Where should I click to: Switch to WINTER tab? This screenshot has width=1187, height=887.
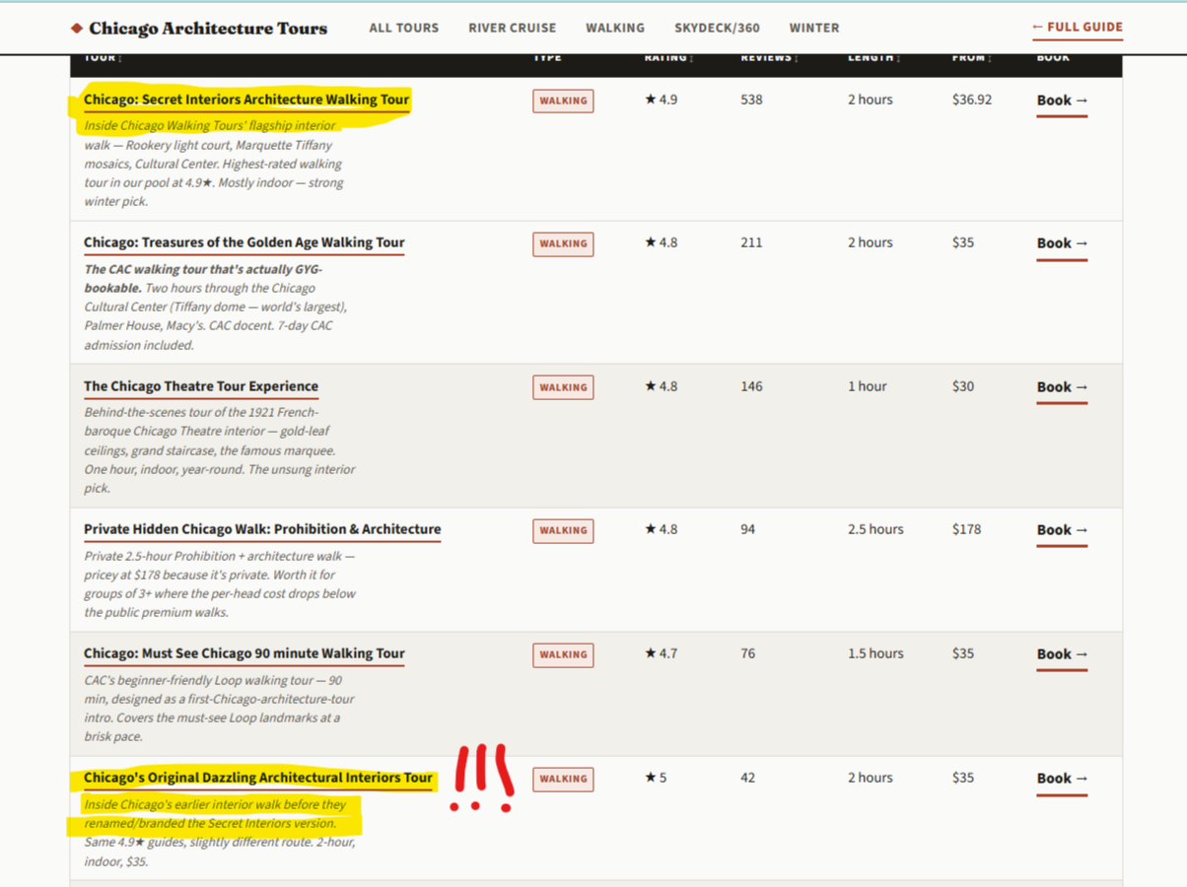814,28
